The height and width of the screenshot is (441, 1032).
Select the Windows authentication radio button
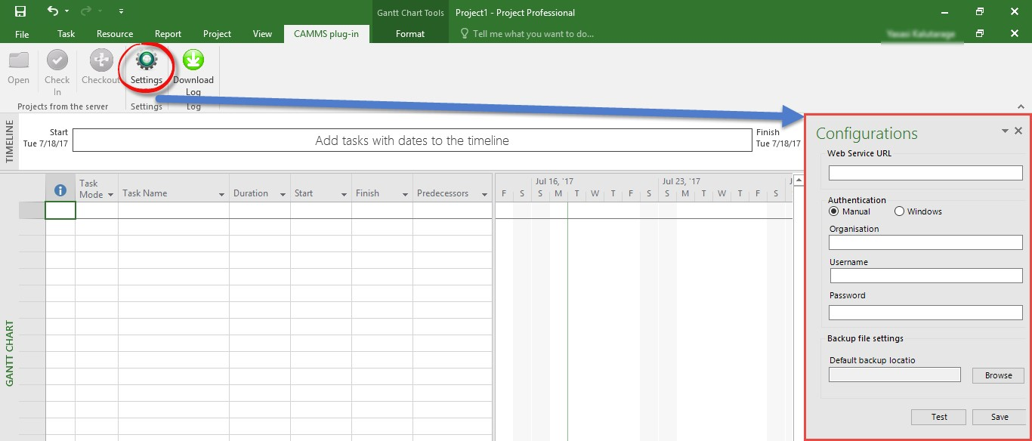(899, 211)
